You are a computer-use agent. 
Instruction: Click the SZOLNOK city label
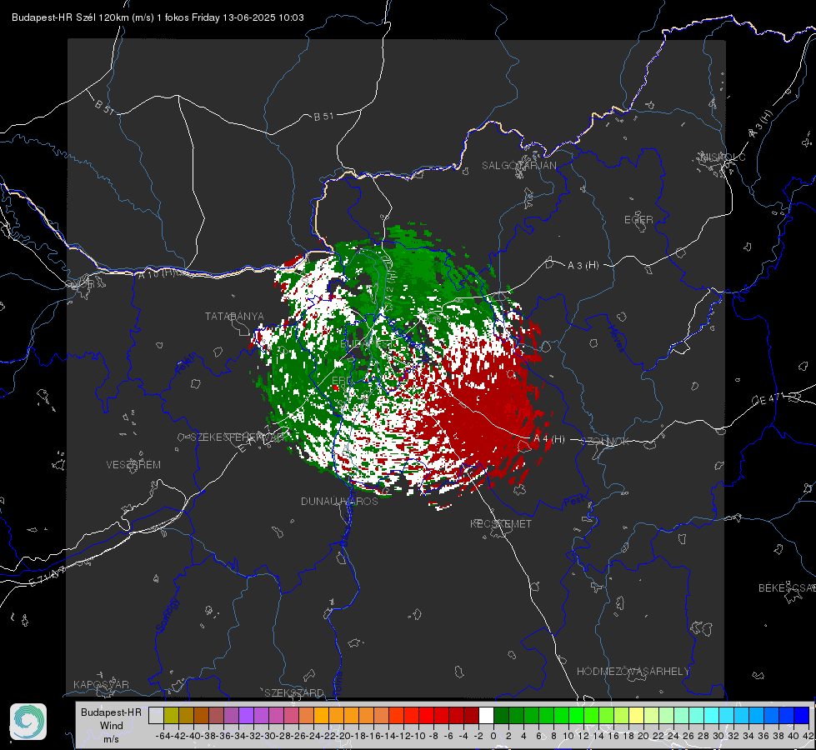click(x=607, y=442)
